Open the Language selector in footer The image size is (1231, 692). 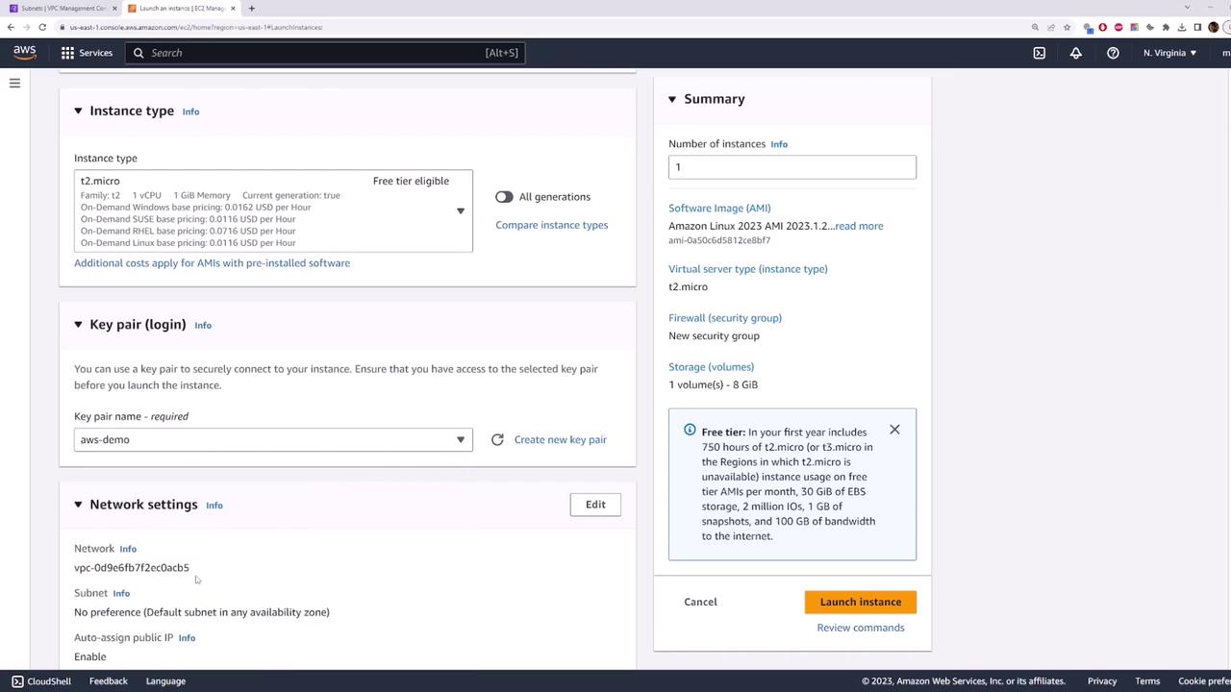coord(165,681)
